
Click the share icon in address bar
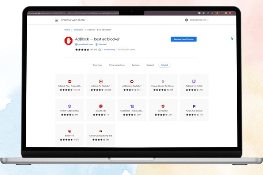tap(208, 13)
